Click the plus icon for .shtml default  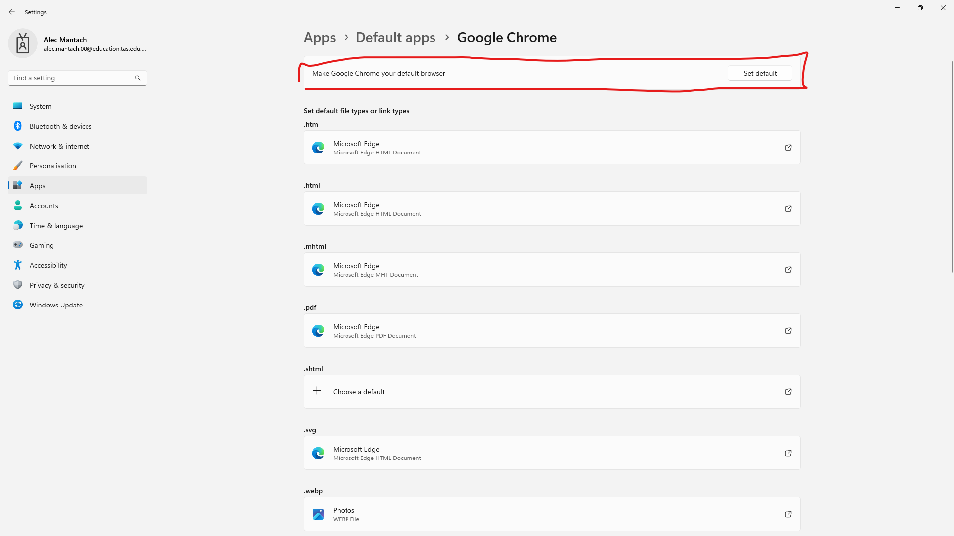[x=317, y=391]
